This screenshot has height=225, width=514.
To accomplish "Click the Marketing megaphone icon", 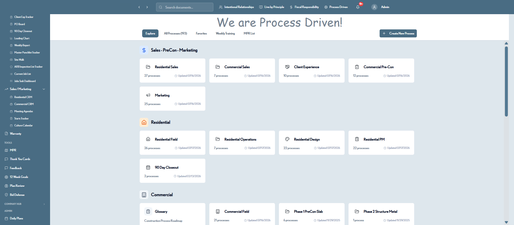I will [148, 95].
